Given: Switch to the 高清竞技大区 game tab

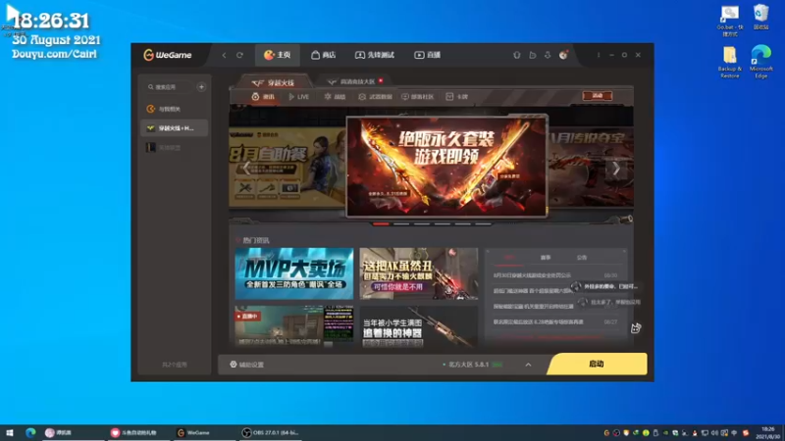Looking at the screenshot, I should pos(352,81).
